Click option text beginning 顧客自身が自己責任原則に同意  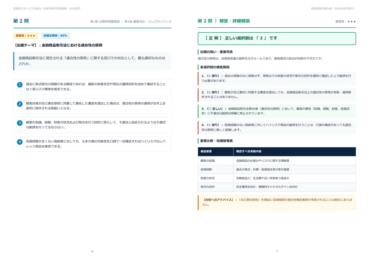coord(96,106)
